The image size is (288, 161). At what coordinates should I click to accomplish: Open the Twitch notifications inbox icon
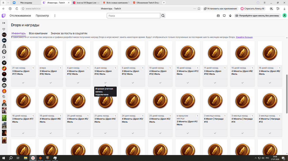coord(218,16)
